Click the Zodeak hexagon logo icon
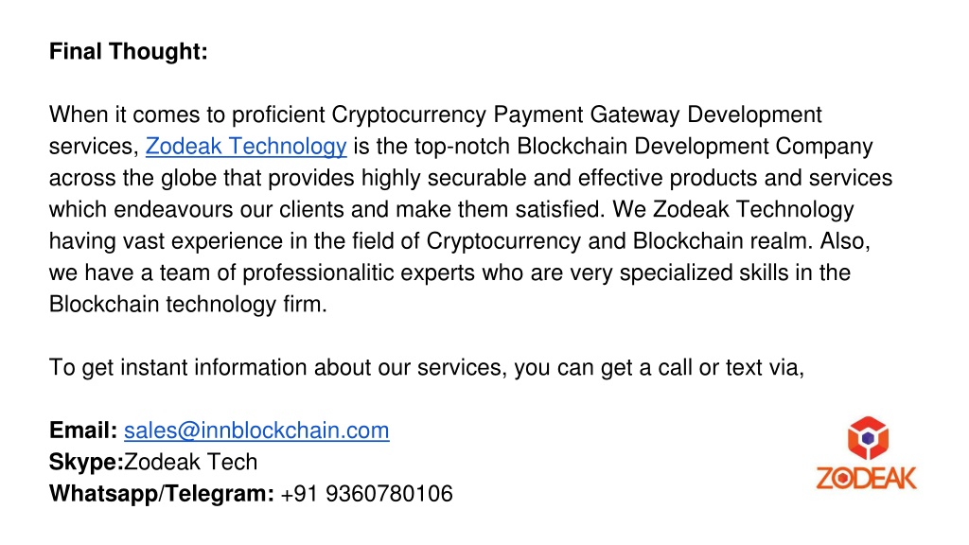The height and width of the screenshot is (545, 969). click(x=868, y=438)
